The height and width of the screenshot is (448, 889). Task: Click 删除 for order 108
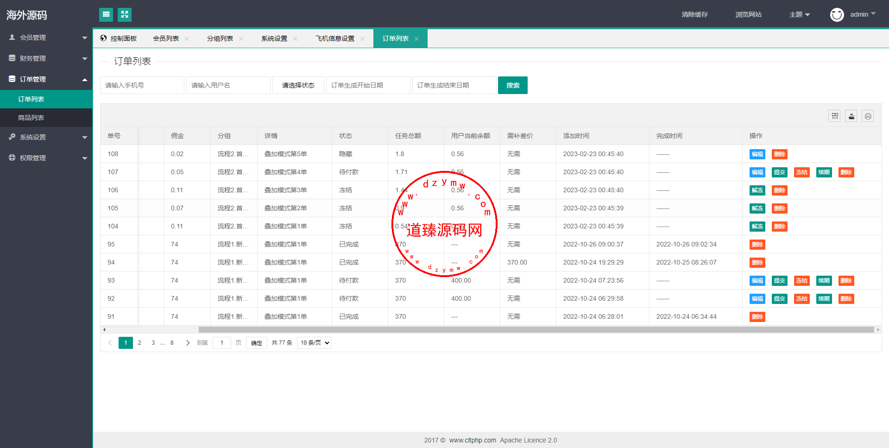pos(780,154)
